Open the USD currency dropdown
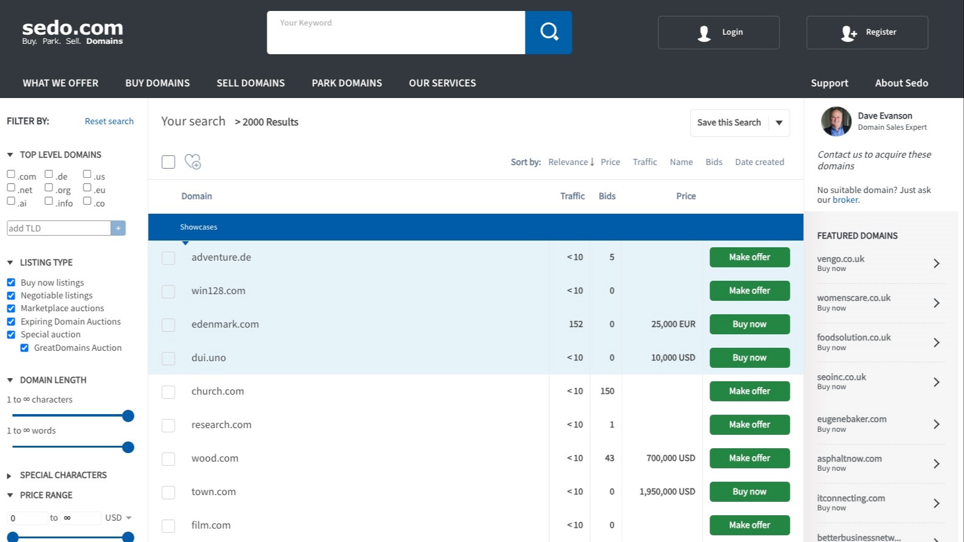Viewport: 964px width, 542px height. [118, 518]
